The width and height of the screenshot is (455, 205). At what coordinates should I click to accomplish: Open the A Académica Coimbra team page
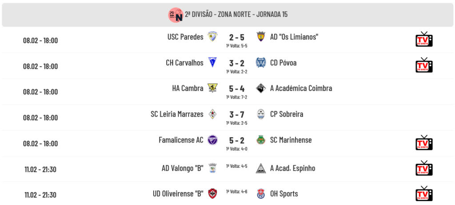click(301, 88)
